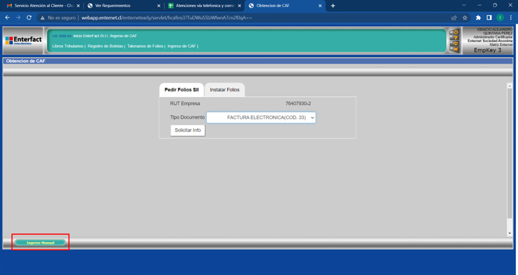Viewport: 518px width, 275px height.
Task: Toggle the browser side panel icon
Action: coord(489,17)
